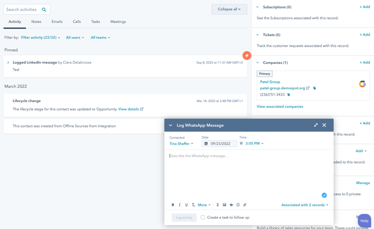This screenshot has width=374, height=229.
Task: Insert a knowledge article with the graduation cap icon
Action: (x=231, y=205)
